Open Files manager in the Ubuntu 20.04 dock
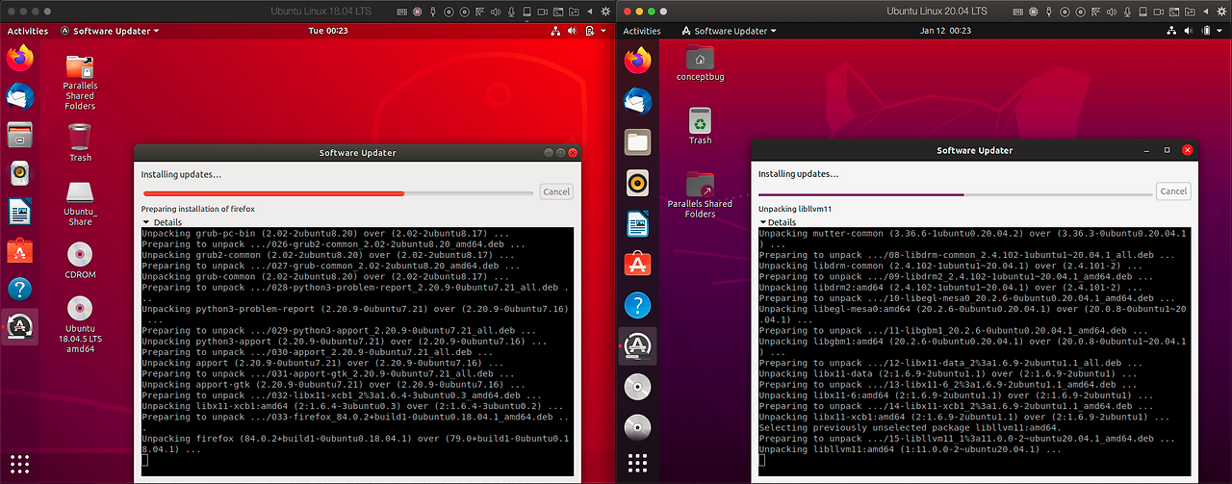This screenshot has height=484, width=1232. pyautogui.click(x=637, y=142)
